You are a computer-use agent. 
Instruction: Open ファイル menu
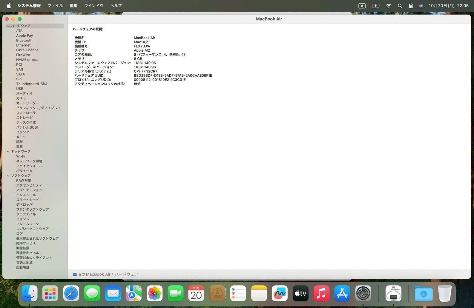tap(55, 6)
